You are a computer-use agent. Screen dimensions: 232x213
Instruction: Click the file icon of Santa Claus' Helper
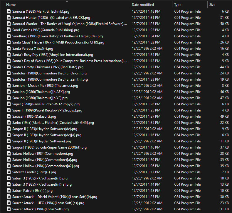click(9, 42)
